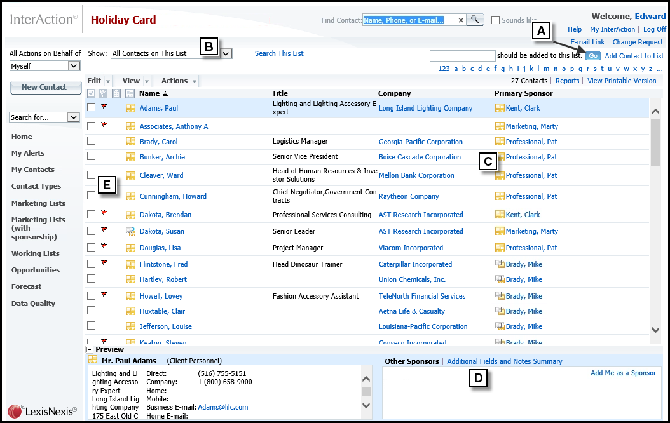Image resolution: width=670 pixels, height=423 pixels.
Task: Tick the checkbox for Douglas, Lisa
Action: point(91,248)
